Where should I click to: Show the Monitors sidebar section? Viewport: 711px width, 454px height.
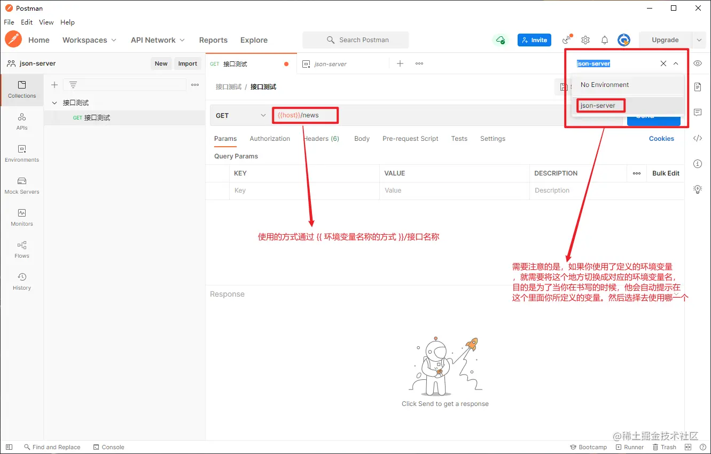pos(22,217)
